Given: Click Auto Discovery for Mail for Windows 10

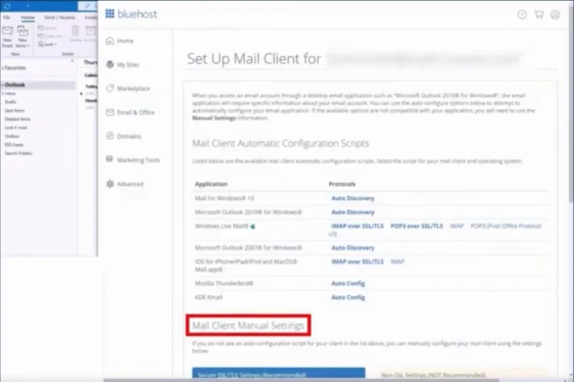Looking at the screenshot, I should coord(352,198).
